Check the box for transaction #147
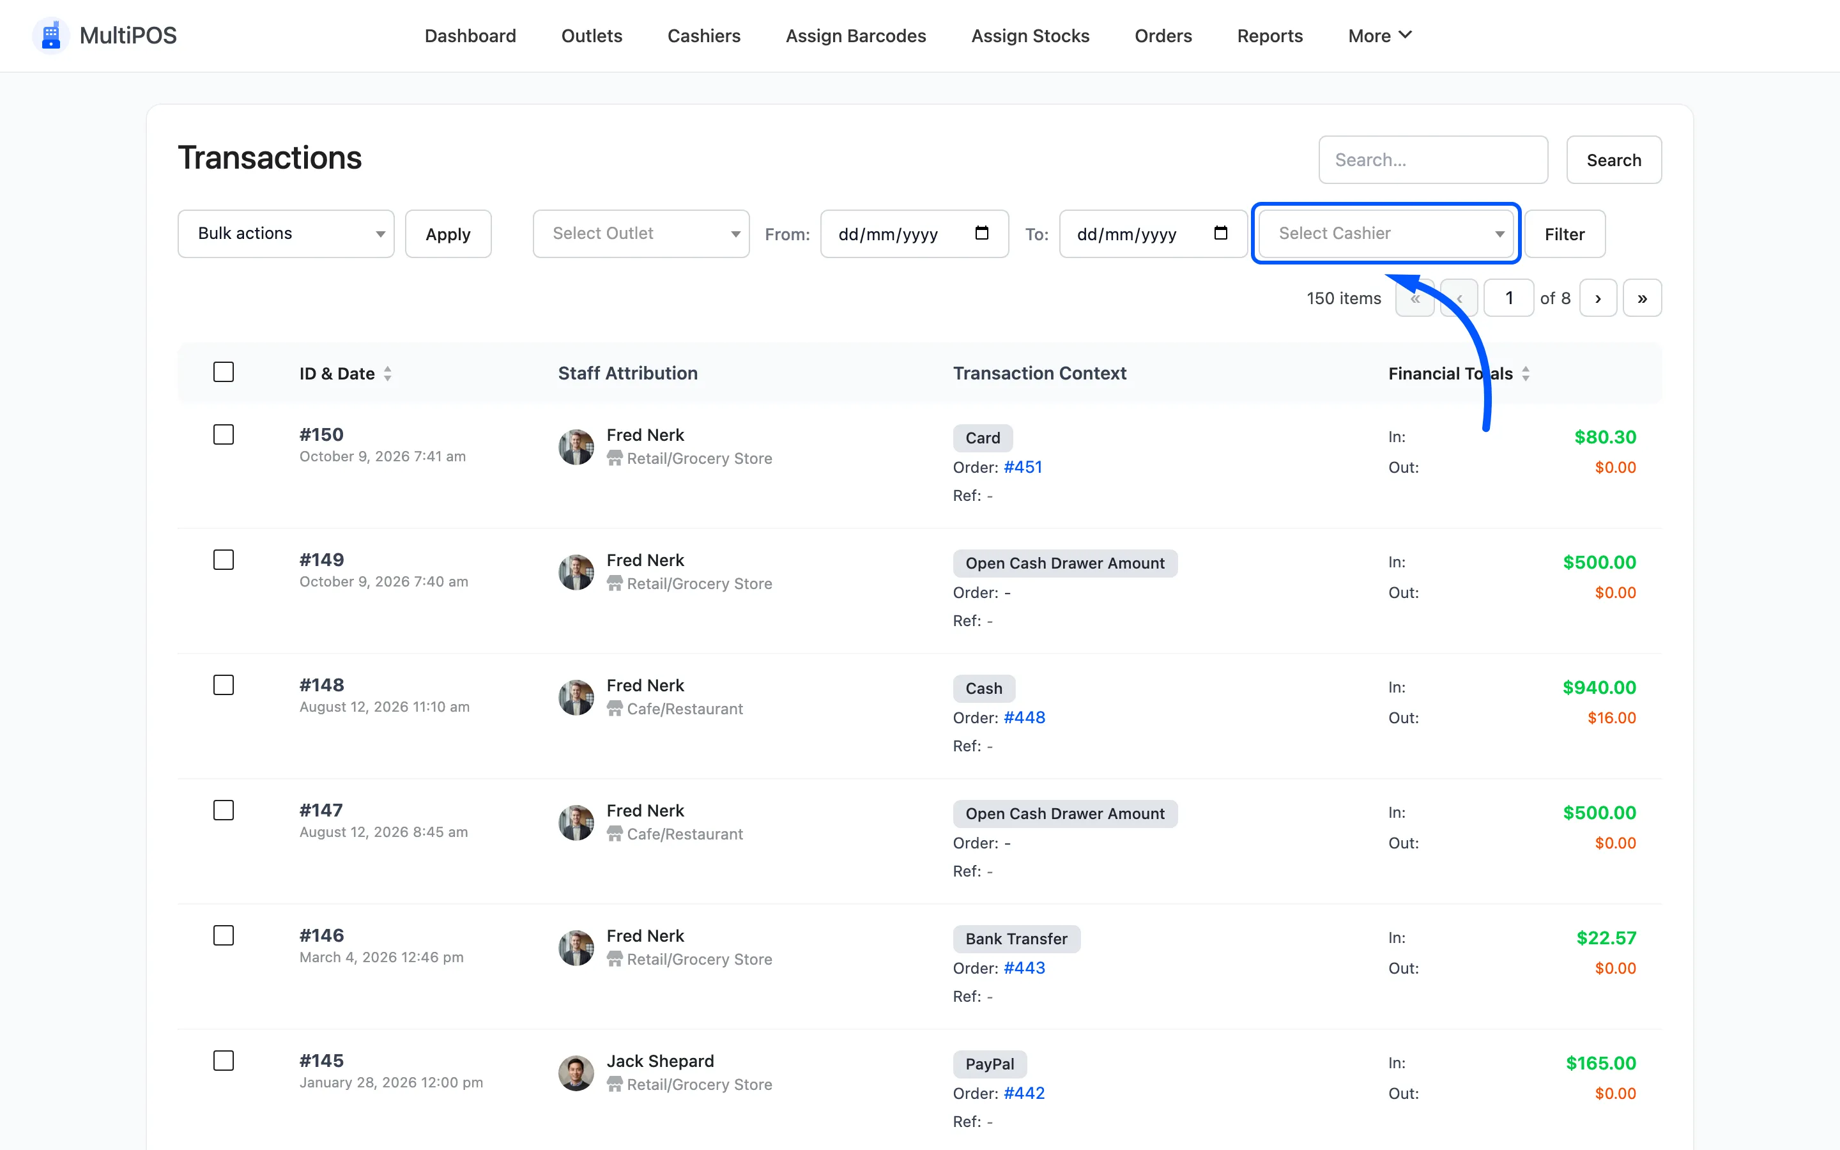The width and height of the screenshot is (1840, 1150). (x=224, y=810)
